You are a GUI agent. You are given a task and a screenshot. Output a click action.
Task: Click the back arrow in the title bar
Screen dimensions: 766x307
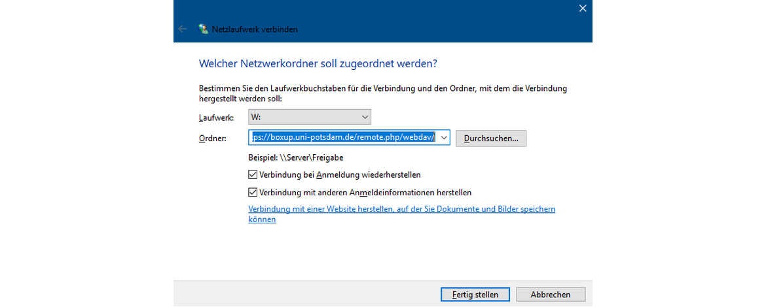[x=183, y=29]
